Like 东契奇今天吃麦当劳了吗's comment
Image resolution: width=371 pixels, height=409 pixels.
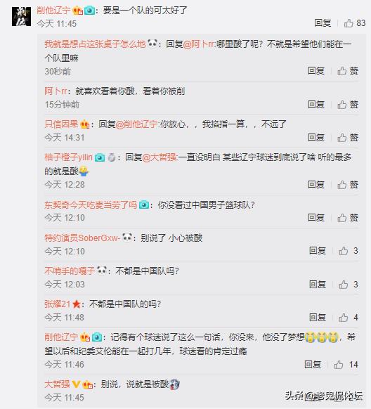(x=342, y=218)
